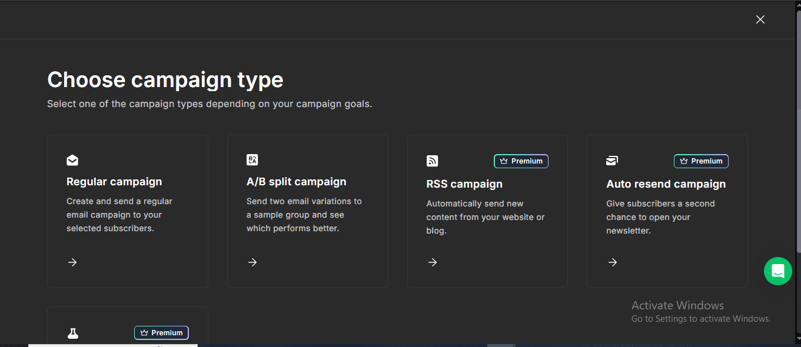
Task: Click the "Automatically send new content" description
Action: click(486, 217)
